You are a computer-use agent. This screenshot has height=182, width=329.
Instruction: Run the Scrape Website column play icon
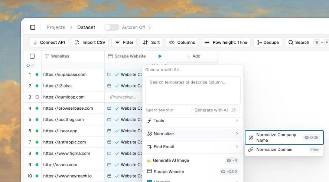(160, 56)
